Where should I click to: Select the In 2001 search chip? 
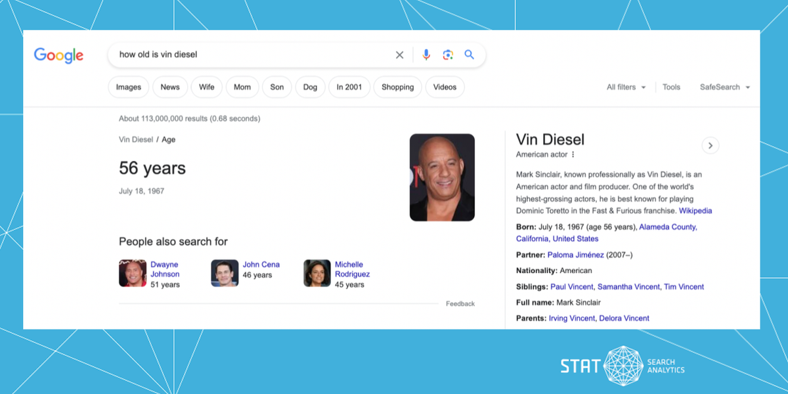349,87
